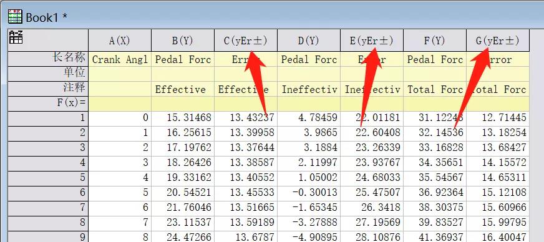Click Pedal Forc long name in column B
The height and width of the screenshot is (242, 544).
pos(183,59)
